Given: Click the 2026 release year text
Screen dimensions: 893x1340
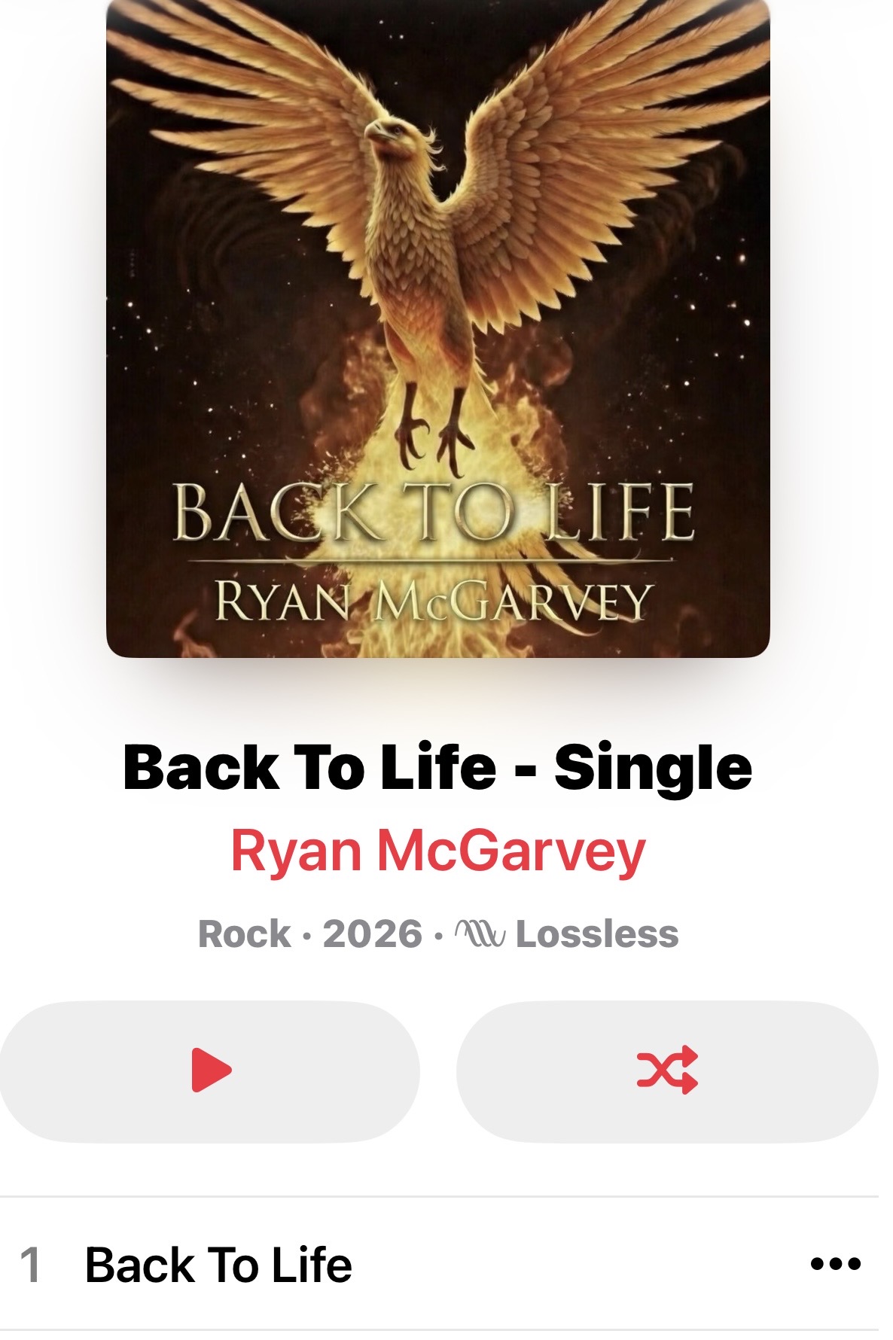Looking at the screenshot, I should tap(373, 934).
